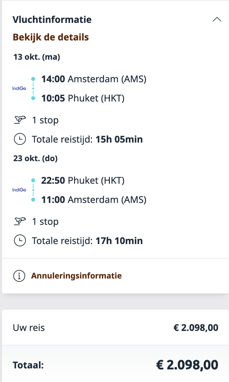Click 22:50 Phuket (HKT) departure line
Screen dimensions: 229x382
[x=83, y=181]
